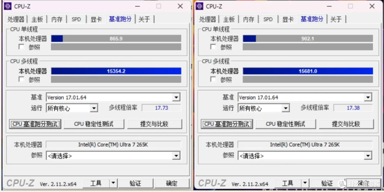Screen dimensions: 384x192
Task: Switch to 主板 tab in right window
Action: tap(229, 19)
